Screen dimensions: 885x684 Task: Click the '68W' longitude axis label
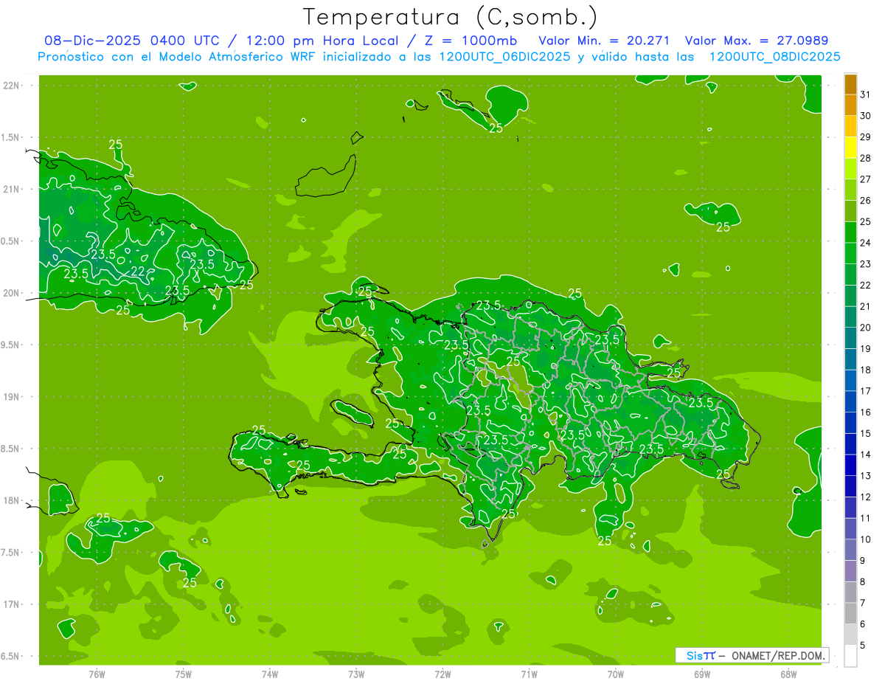[788, 674]
